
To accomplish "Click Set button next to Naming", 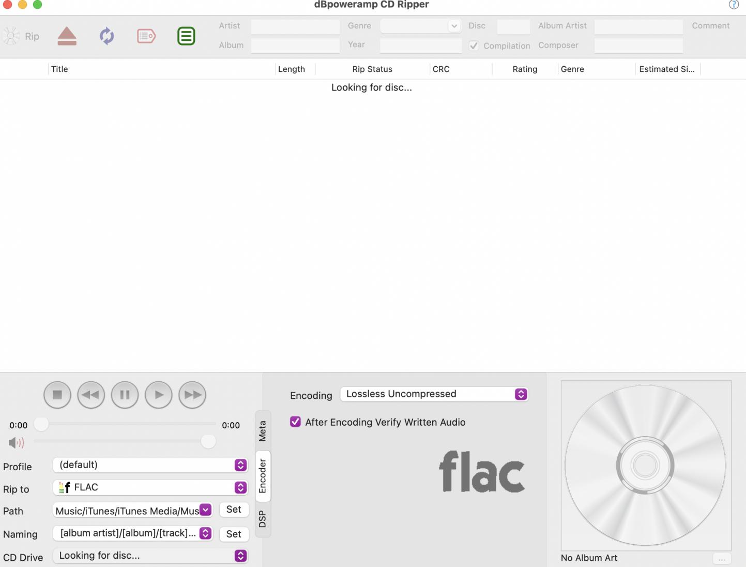I will [x=234, y=534].
